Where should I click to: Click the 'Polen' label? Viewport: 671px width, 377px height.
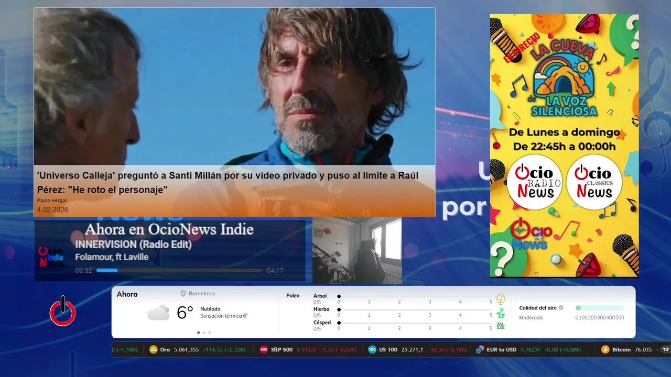293,296
